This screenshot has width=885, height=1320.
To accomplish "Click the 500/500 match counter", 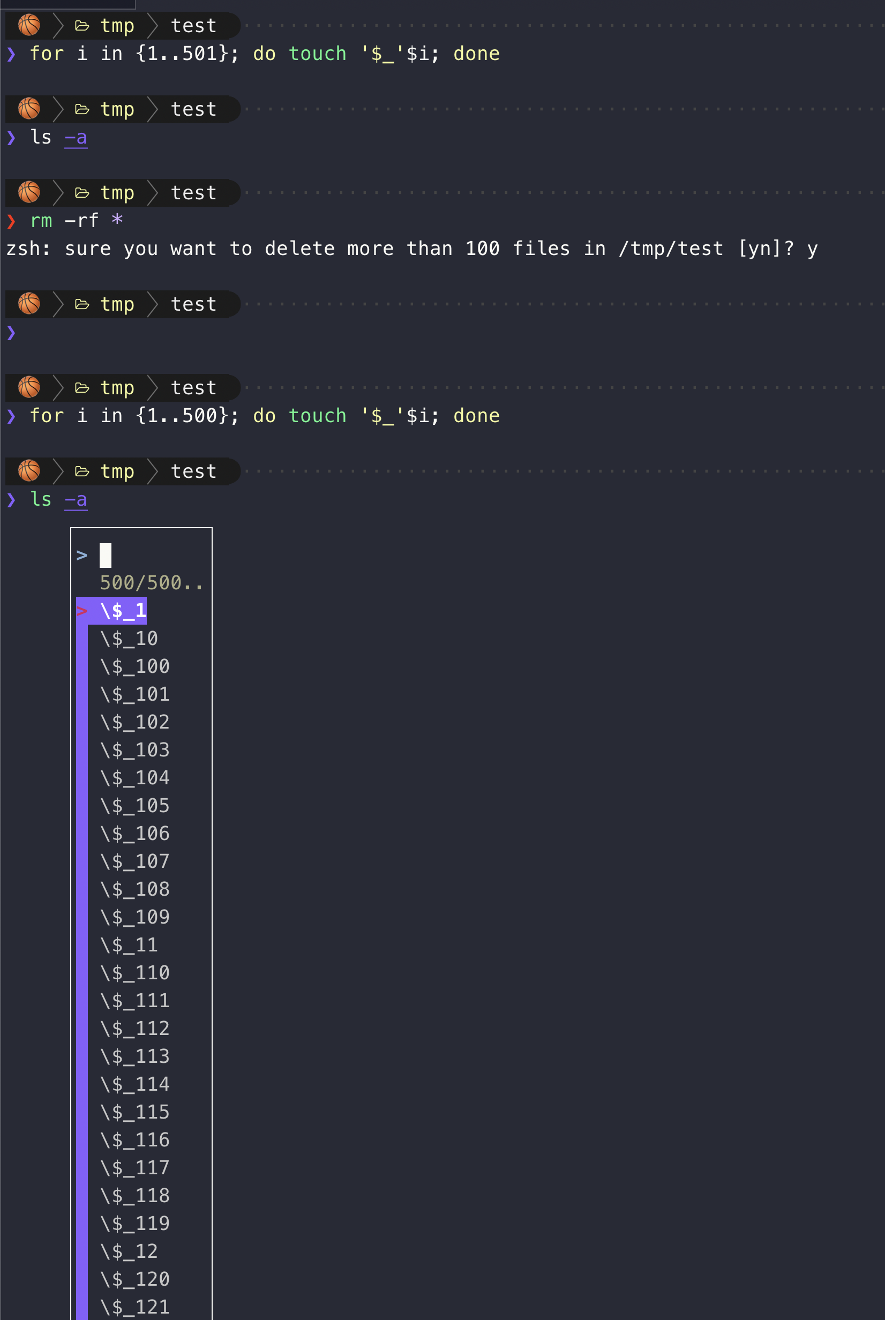I will pyautogui.click(x=151, y=582).
